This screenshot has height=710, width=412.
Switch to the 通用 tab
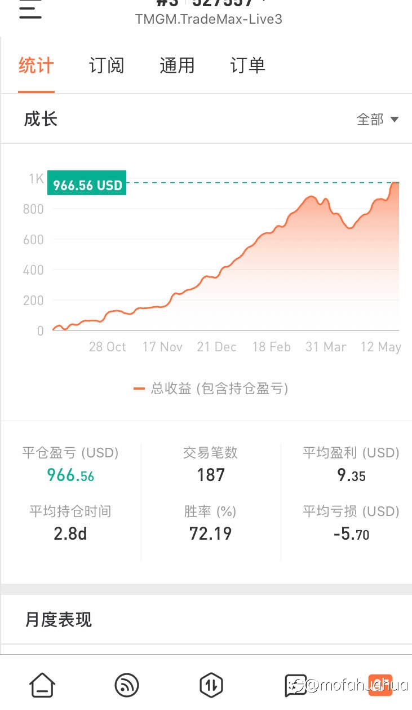click(x=177, y=65)
